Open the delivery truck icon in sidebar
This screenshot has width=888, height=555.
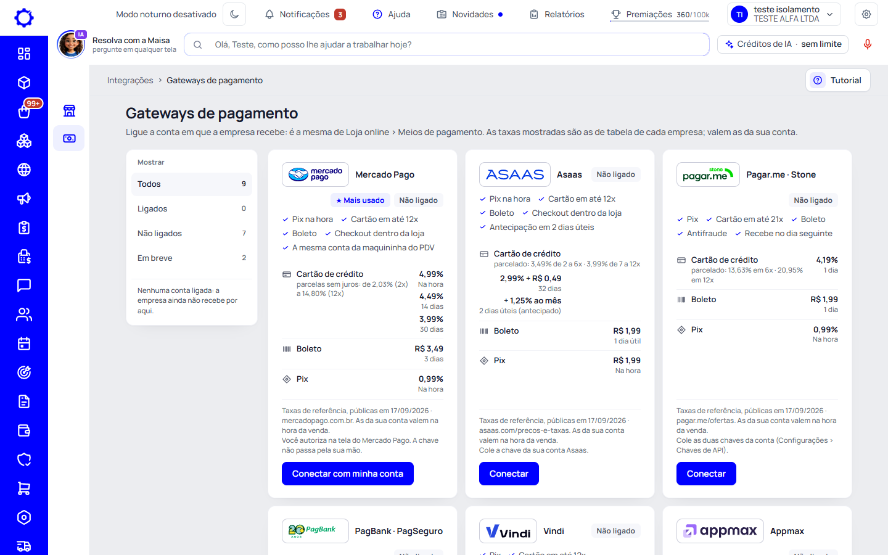coord(24,546)
